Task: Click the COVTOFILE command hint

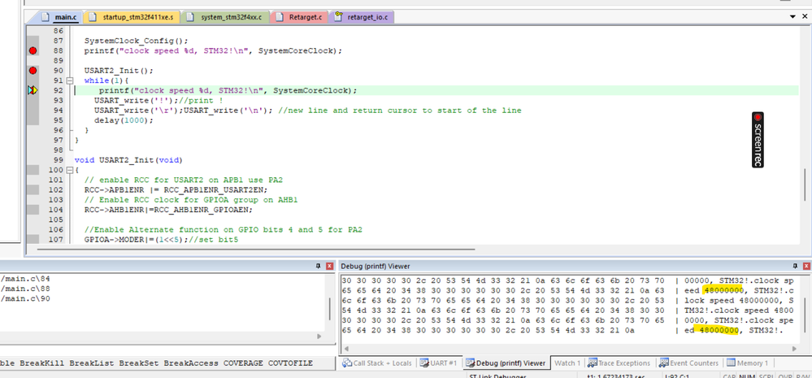Action: click(x=290, y=363)
